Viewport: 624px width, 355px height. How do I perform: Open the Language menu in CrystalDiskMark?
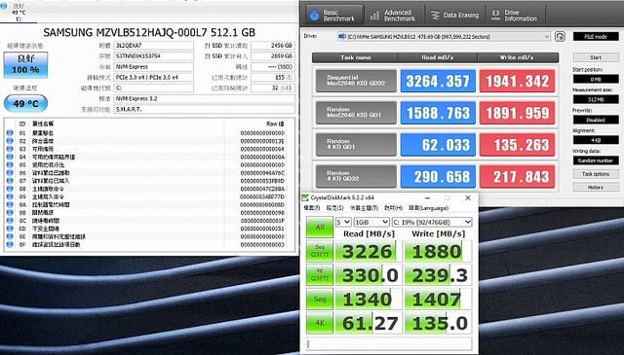428,208
